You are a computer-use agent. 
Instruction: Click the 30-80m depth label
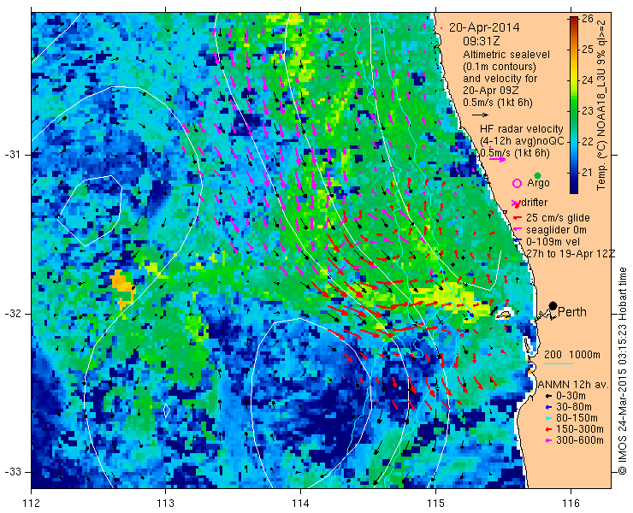[x=574, y=407]
